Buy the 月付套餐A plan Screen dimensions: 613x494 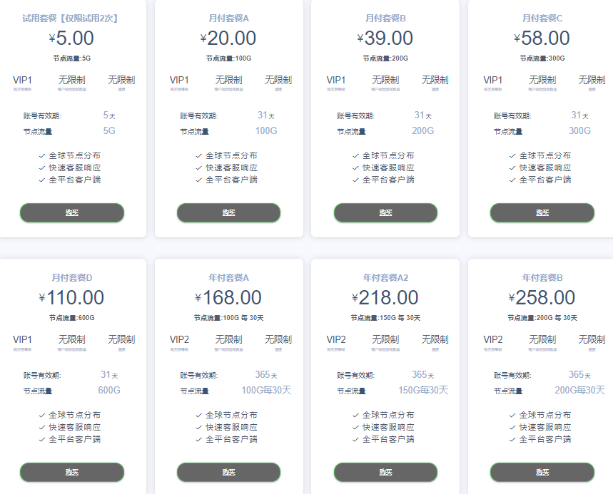pyautogui.click(x=228, y=212)
